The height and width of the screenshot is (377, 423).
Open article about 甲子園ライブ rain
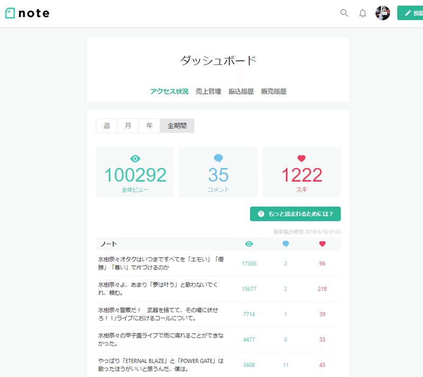pyautogui.click(x=161, y=340)
